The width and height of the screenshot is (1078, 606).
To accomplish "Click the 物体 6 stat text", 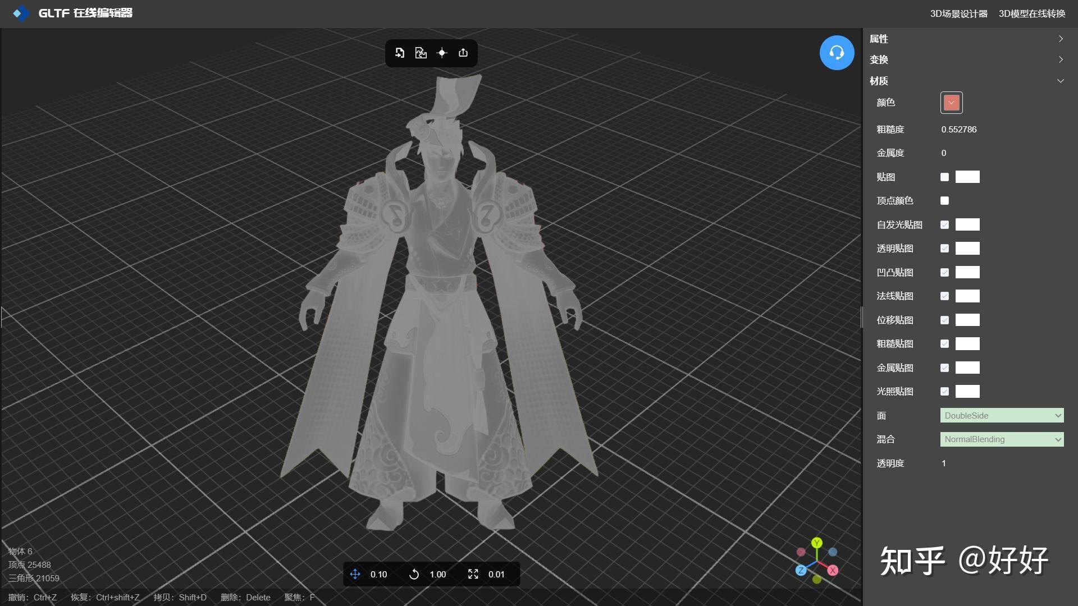I will coord(20,552).
